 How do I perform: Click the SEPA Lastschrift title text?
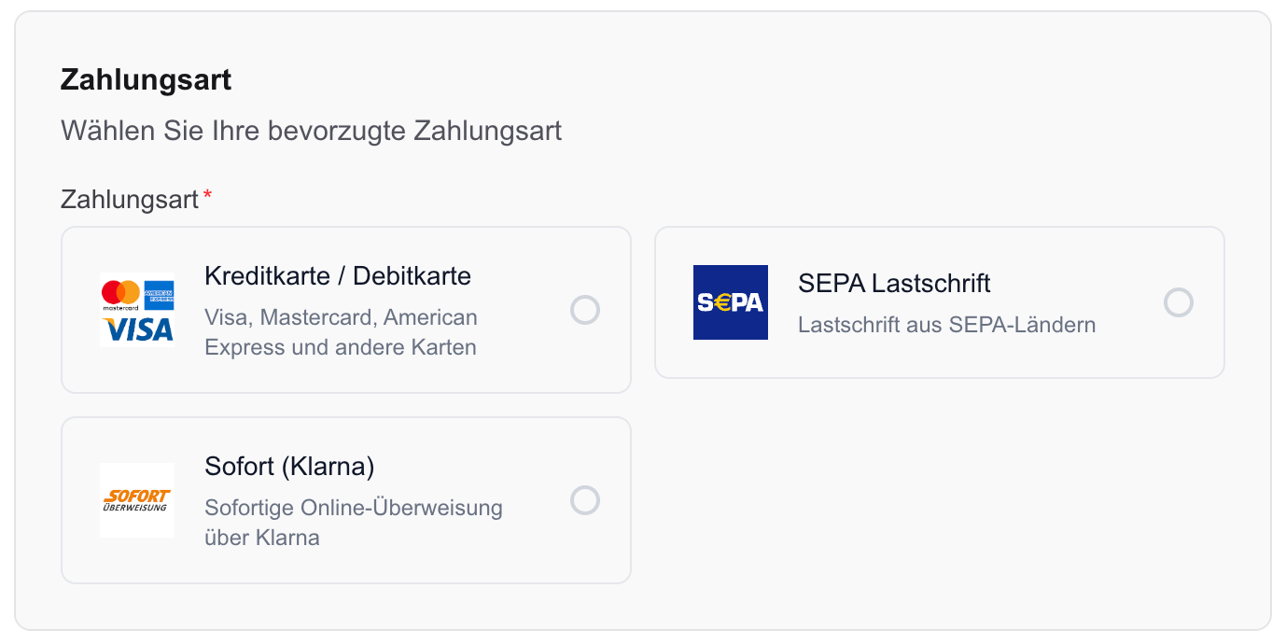pos(894,284)
